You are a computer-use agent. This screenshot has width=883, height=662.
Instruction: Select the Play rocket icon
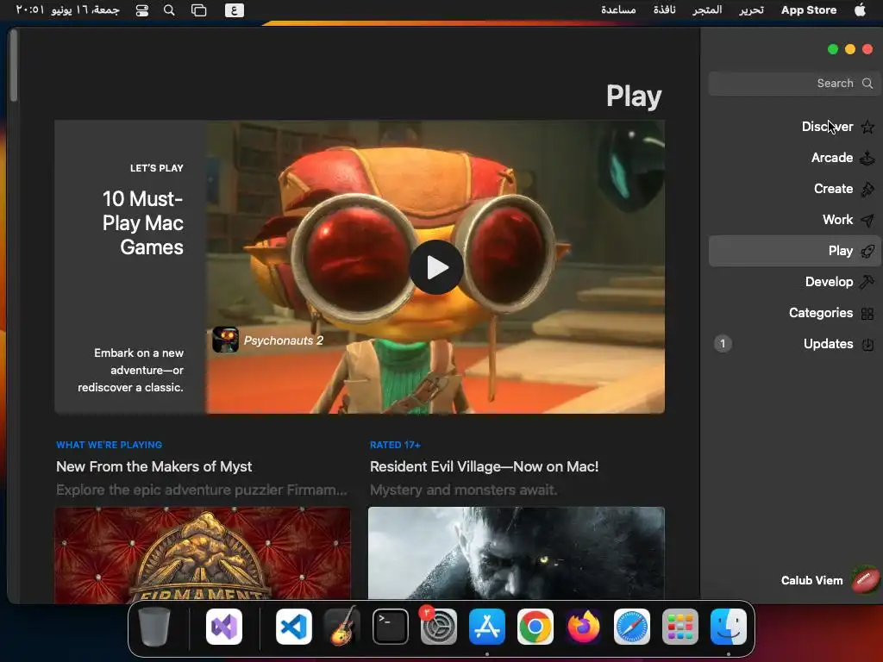(x=867, y=251)
